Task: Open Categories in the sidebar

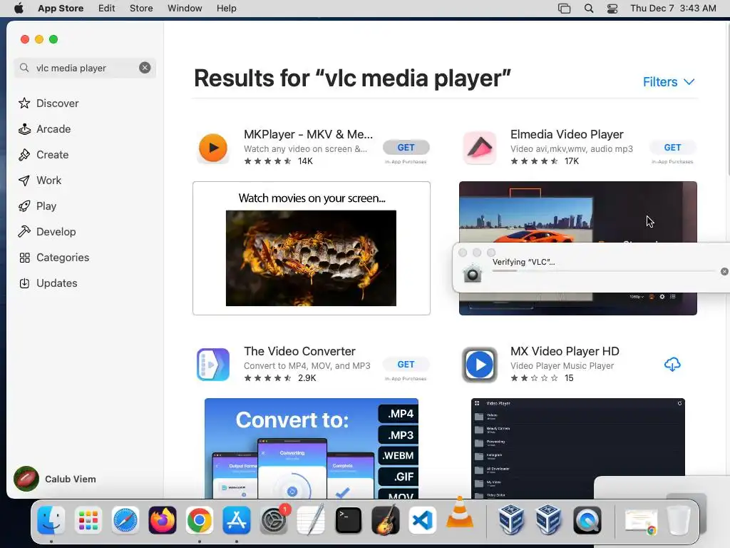Action: pyautogui.click(x=53, y=257)
